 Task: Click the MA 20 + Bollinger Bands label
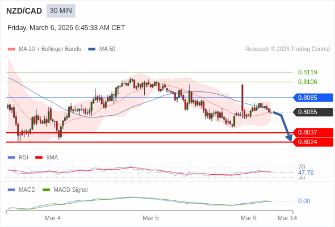coord(50,49)
